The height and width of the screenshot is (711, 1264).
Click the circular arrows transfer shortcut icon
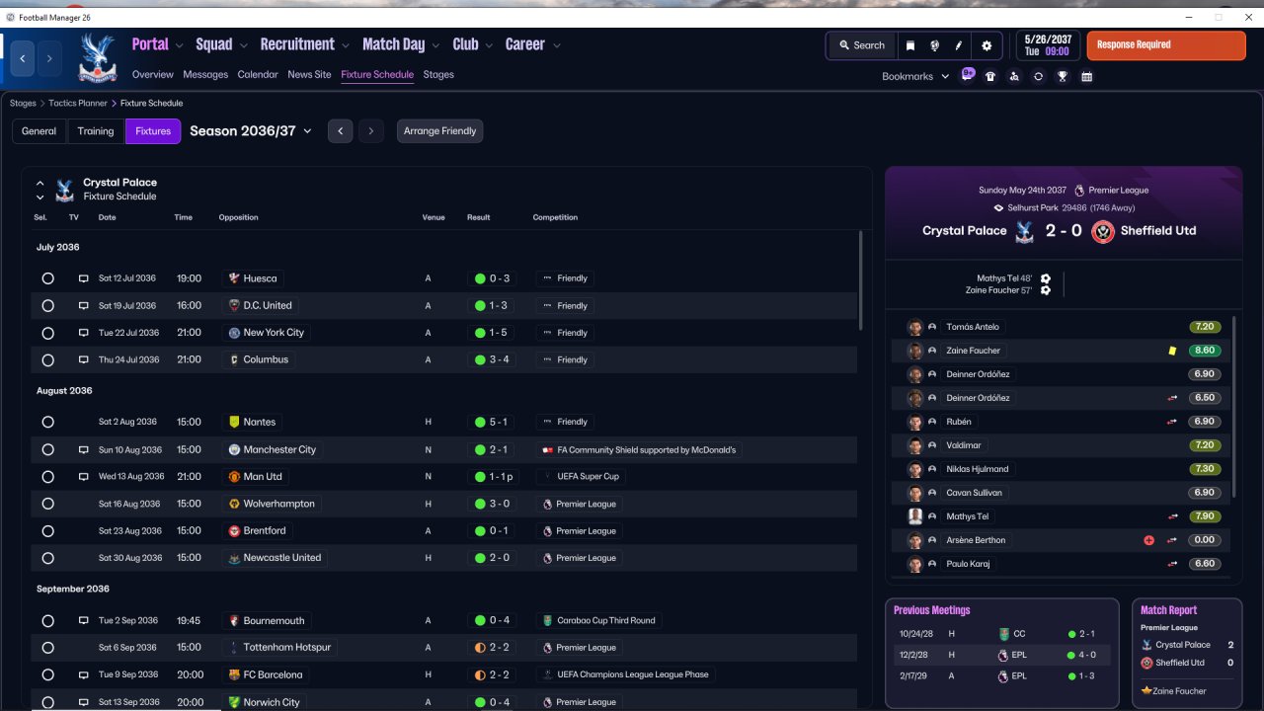[1038, 76]
